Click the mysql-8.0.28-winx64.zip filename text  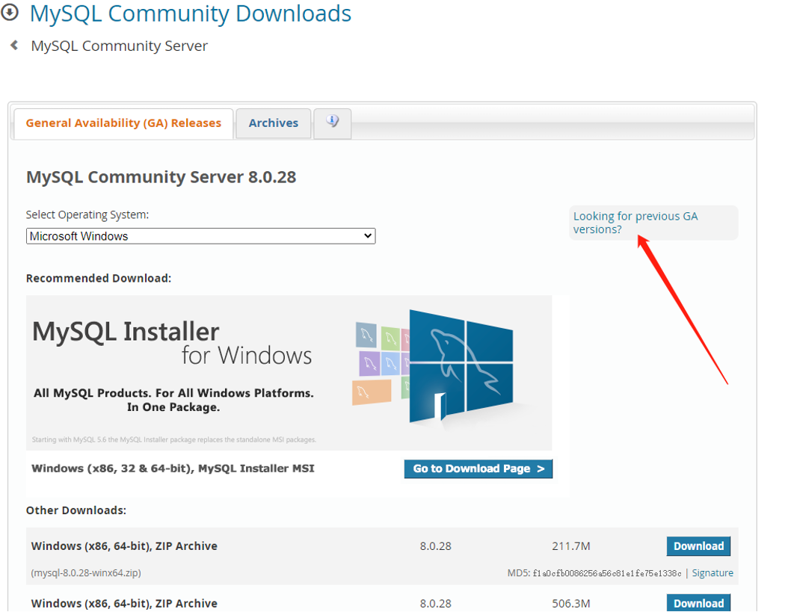(86, 572)
